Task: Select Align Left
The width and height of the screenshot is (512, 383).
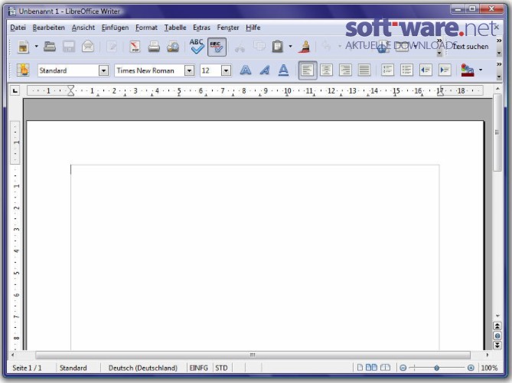Action: click(307, 70)
